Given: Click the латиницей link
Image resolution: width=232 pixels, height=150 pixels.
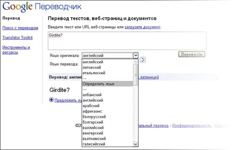Looking at the screenshot, I should coord(149,77).
